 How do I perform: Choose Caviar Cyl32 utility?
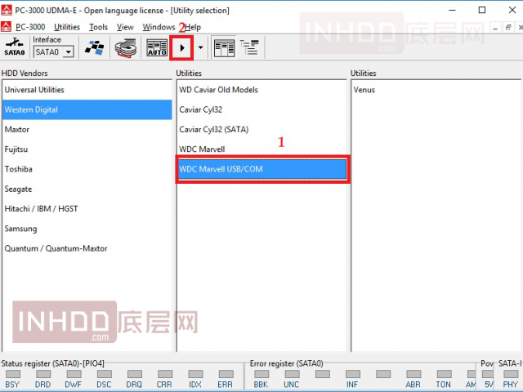pos(261,109)
